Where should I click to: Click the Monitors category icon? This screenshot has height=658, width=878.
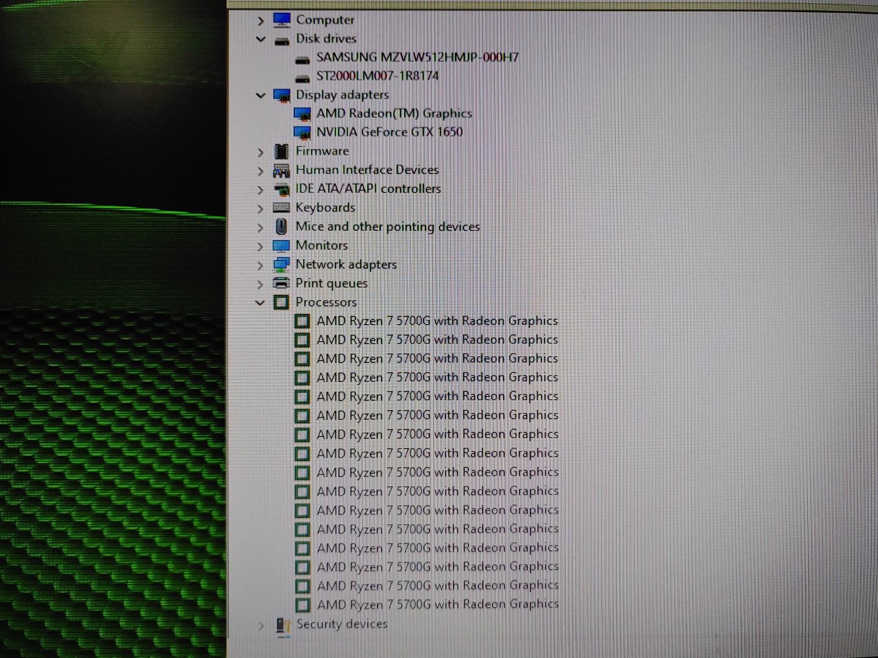pyautogui.click(x=282, y=246)
